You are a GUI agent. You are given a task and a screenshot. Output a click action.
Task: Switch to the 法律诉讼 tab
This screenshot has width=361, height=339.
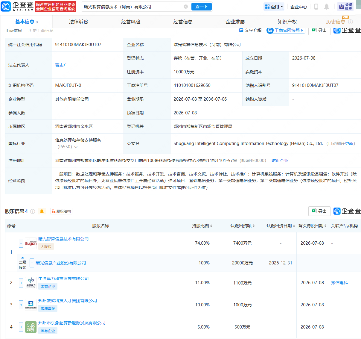click(79, 22)
